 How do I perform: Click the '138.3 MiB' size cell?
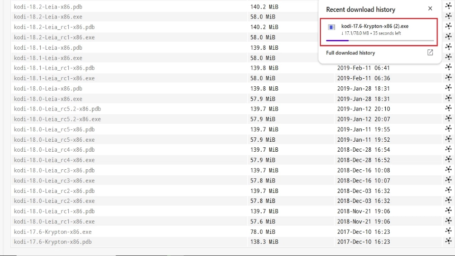pyautogui.click(x=264, y=242)
